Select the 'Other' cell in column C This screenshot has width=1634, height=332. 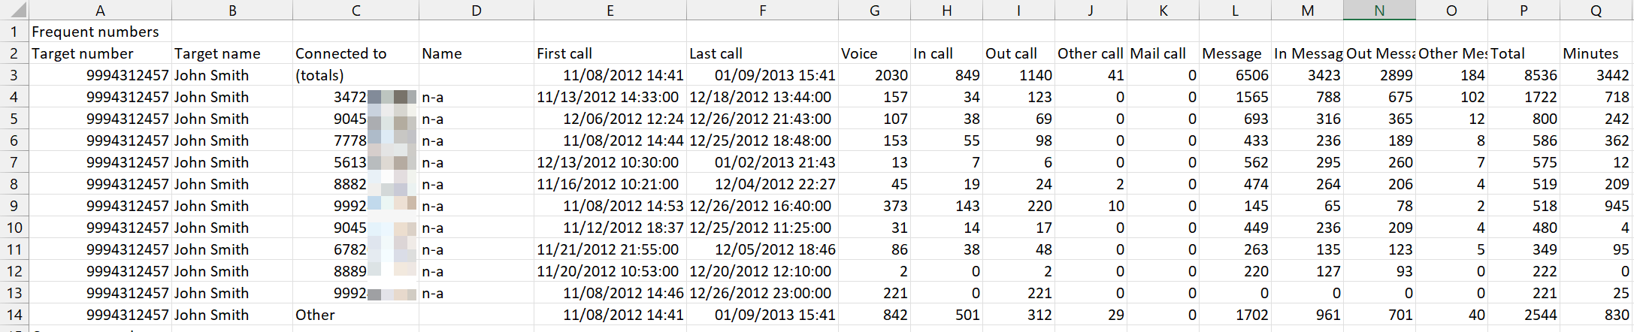315,315
